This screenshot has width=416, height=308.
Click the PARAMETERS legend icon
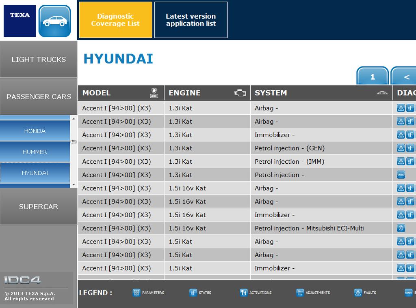click(136, 292)
